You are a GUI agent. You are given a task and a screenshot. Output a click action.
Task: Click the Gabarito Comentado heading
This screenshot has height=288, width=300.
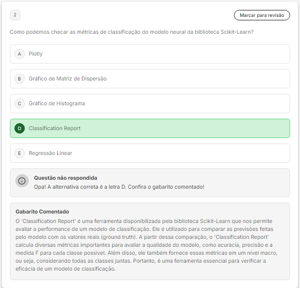(42, 212)
